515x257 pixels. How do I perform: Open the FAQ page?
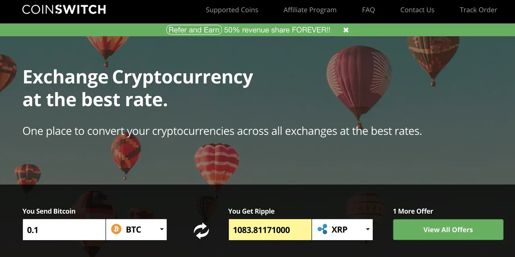pyautogui.click(x=369, y=10)
